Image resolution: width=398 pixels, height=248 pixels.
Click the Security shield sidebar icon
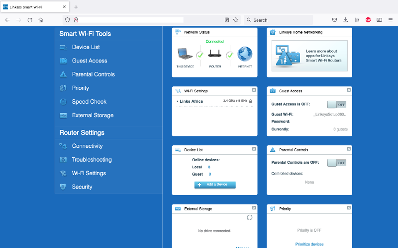pyautogui.click(x=63, y=187)
